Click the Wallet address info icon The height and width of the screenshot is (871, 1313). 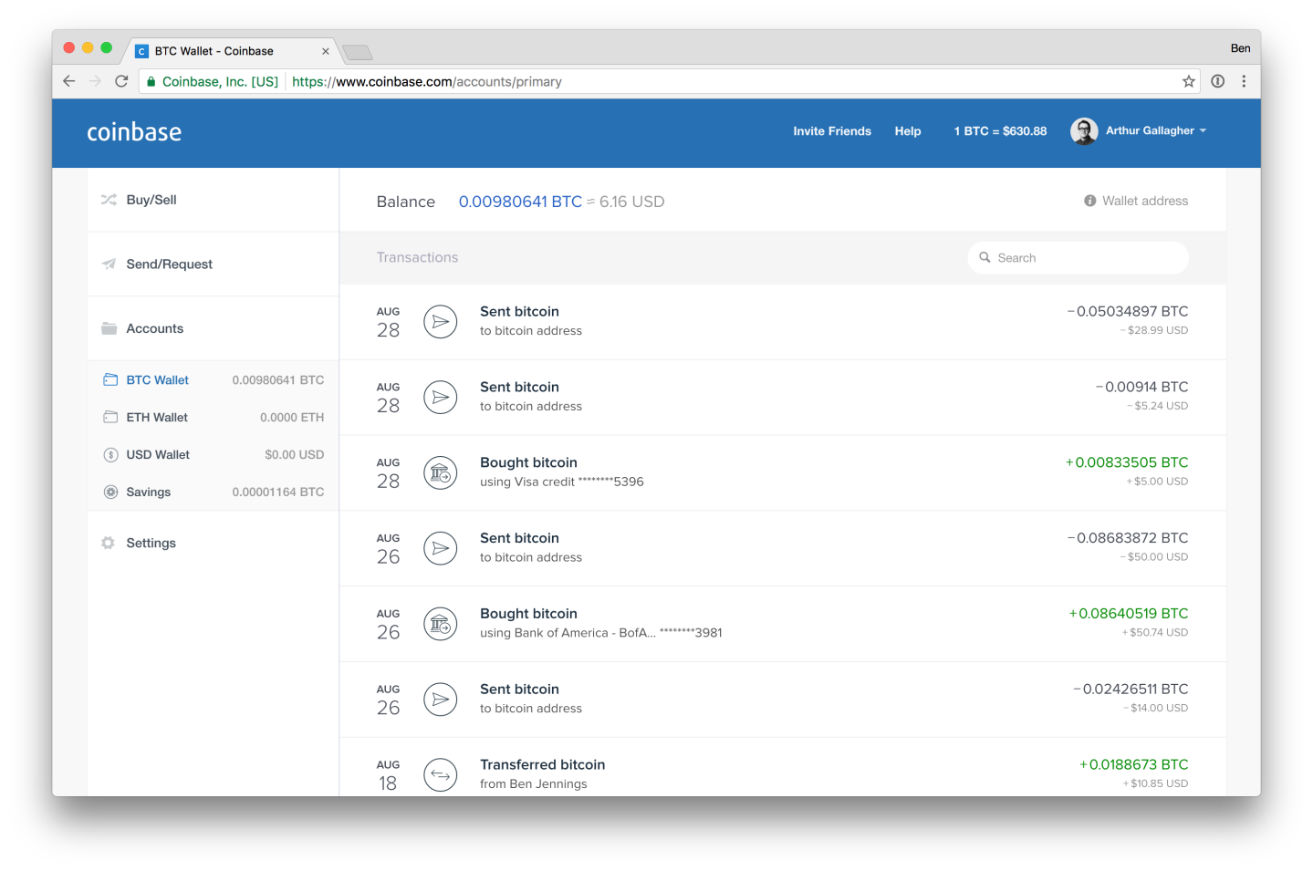pyautogui.click(x=1089, y=201)
